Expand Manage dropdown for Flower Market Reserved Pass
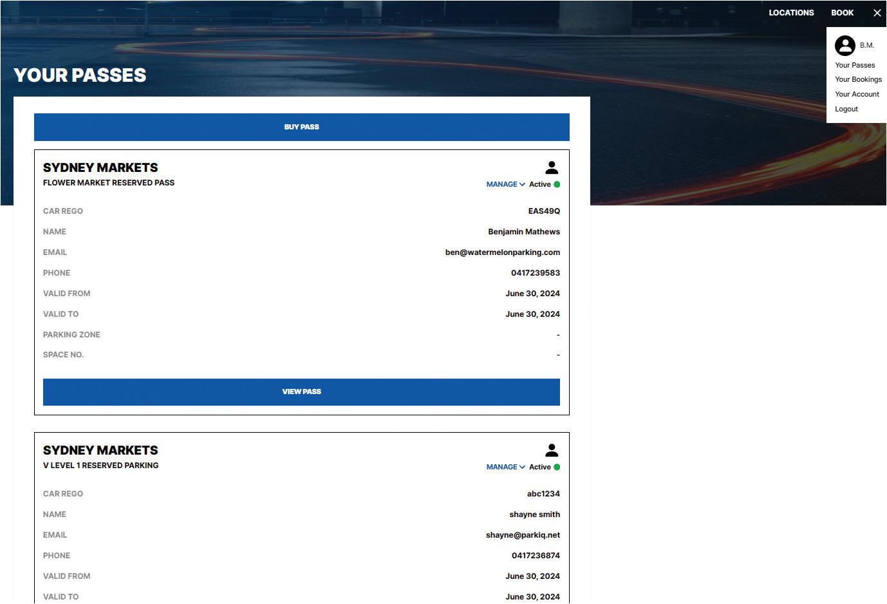887x604 pixels. (x=506, y=185)
